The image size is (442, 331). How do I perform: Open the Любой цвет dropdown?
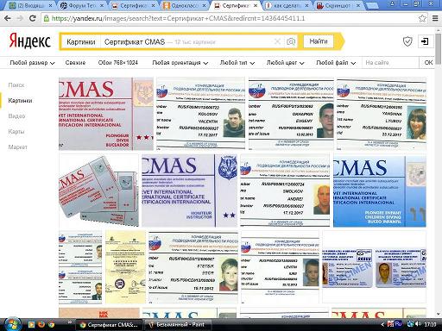[285, 63]
